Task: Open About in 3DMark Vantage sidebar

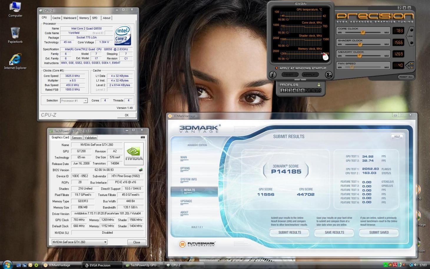Action: [x=184, y=212]
